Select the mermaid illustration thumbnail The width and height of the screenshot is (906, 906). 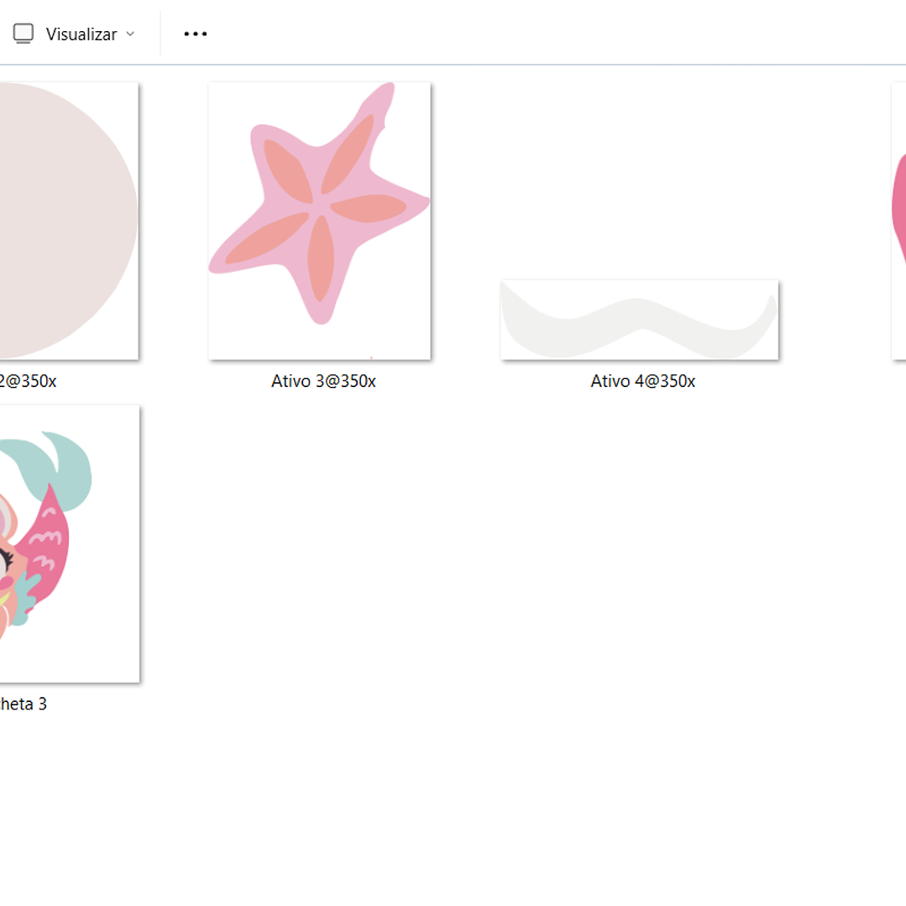coord(69,543)
